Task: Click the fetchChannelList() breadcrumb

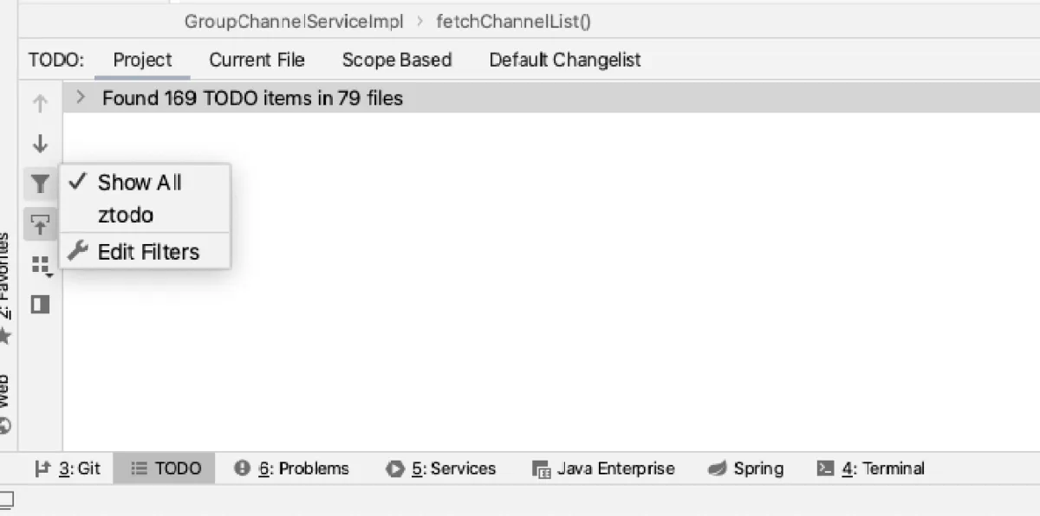Action: (x=513, y=22)
